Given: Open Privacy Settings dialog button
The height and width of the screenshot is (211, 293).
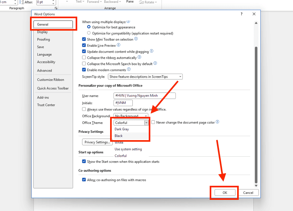Looking at the screenshot, I should click(97, 142).
